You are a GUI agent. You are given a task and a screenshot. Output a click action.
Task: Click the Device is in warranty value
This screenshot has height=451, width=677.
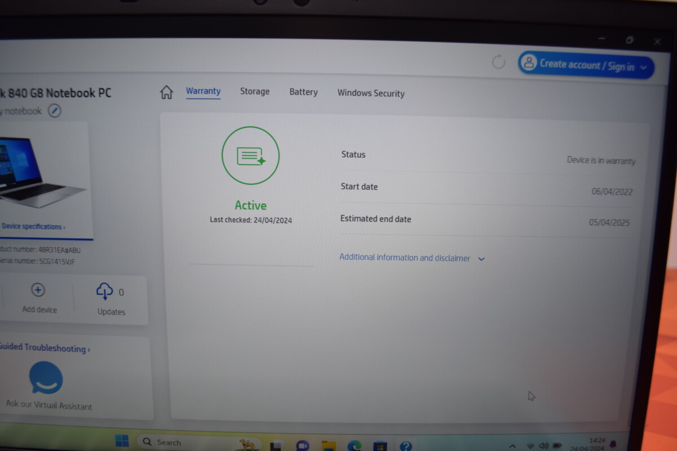601,161
